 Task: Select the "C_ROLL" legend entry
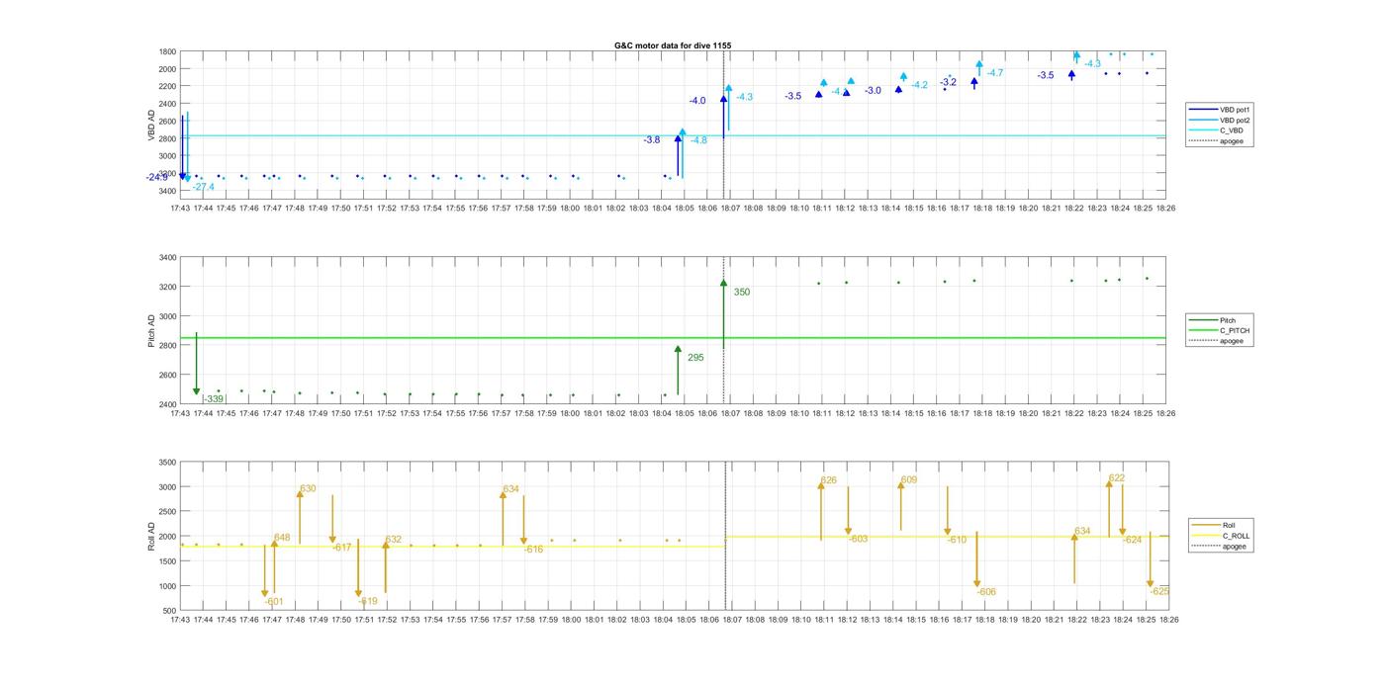pos(1222,536)
